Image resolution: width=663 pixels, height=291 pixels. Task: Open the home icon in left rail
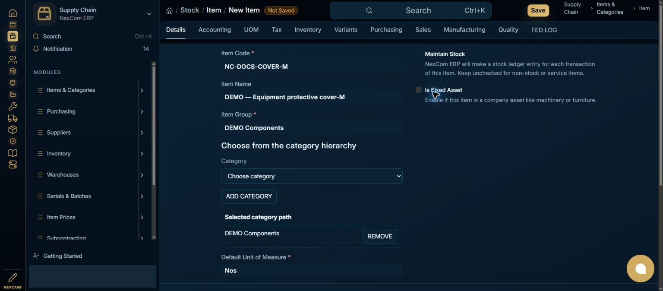tap(13, 13)
